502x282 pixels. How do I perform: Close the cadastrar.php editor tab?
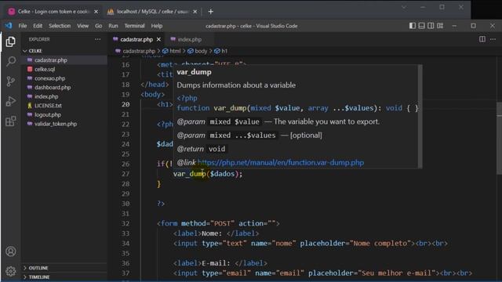click(158, 39)
